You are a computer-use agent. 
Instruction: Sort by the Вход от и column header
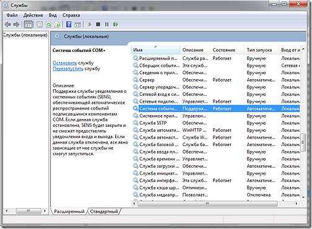[290, 50]
